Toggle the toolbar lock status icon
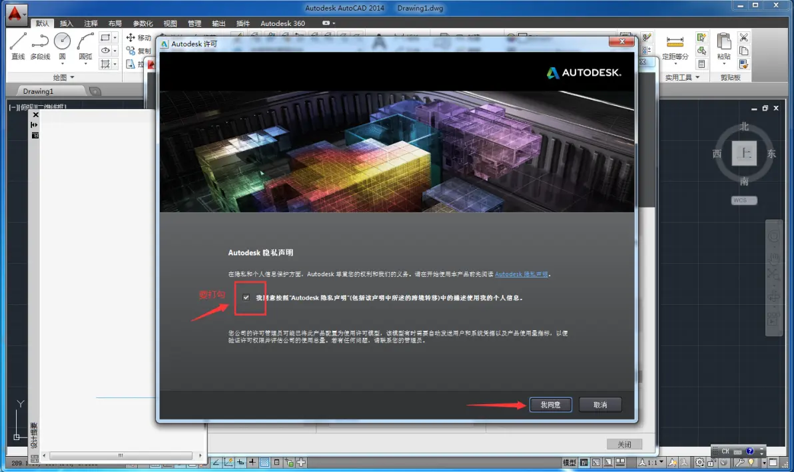 click(711, 463)
